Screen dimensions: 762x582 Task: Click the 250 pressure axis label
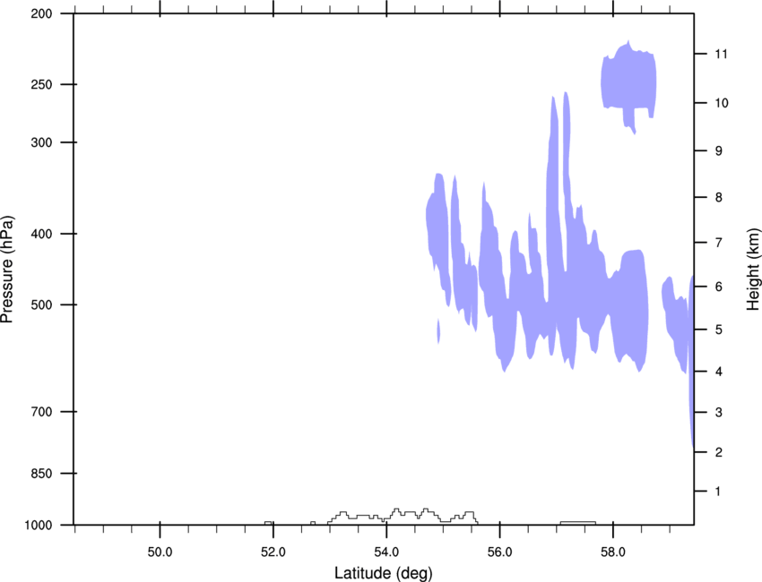[41, 84]
